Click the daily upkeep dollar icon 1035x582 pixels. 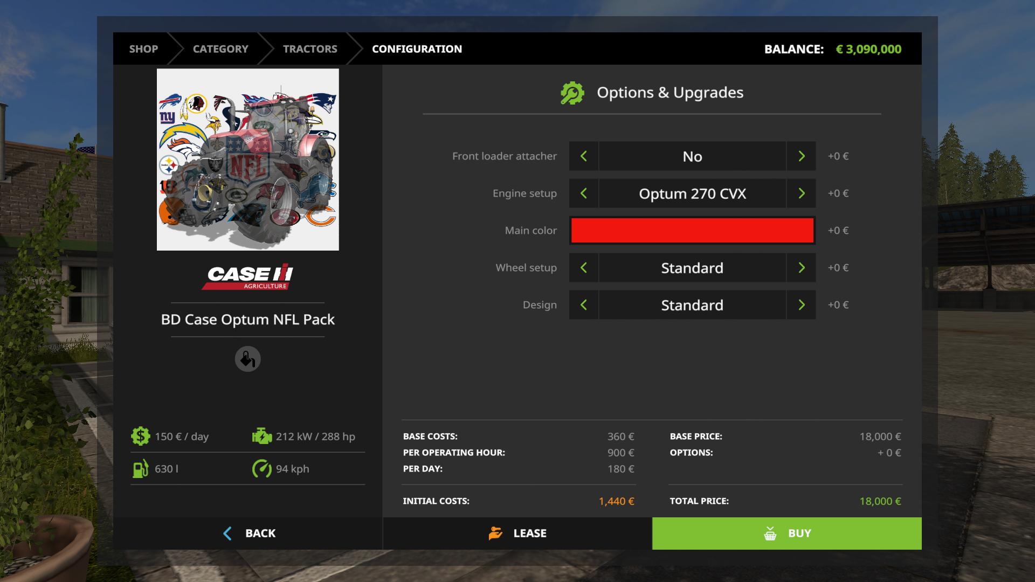(140, 436)
